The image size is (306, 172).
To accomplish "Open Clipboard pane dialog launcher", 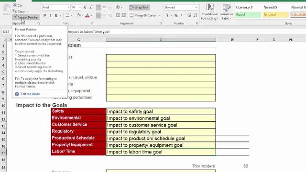I will (39, 23).
